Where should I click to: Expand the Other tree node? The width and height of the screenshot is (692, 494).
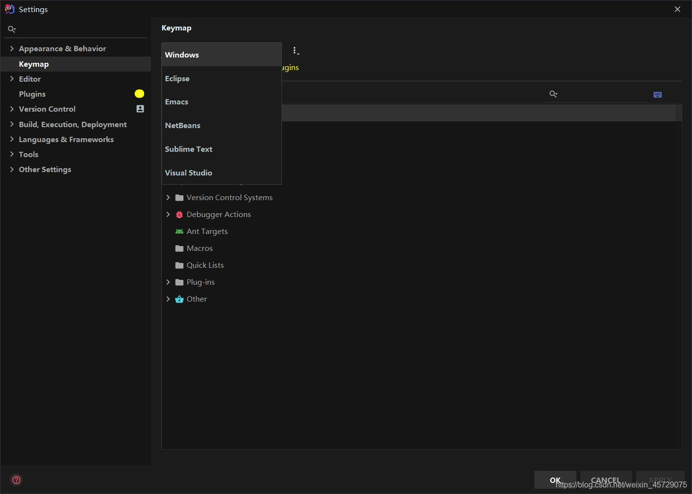click(168, 299)
